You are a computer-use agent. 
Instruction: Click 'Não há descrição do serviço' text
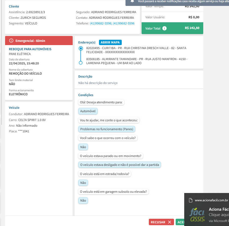(98, 83)
